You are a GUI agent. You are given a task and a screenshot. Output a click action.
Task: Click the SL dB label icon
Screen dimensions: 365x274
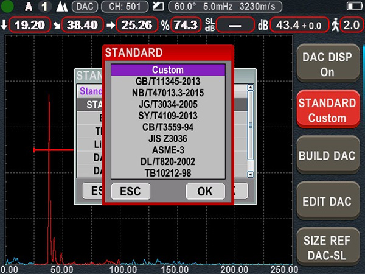pos(209,25)
